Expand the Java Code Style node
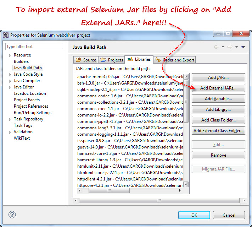This screenshot has height=227, width=252. pyautogui.click(x=10, y=75)
